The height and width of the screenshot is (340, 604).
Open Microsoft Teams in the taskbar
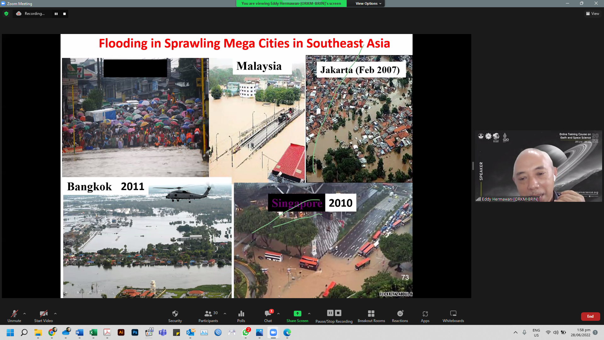tap(163, 332)
